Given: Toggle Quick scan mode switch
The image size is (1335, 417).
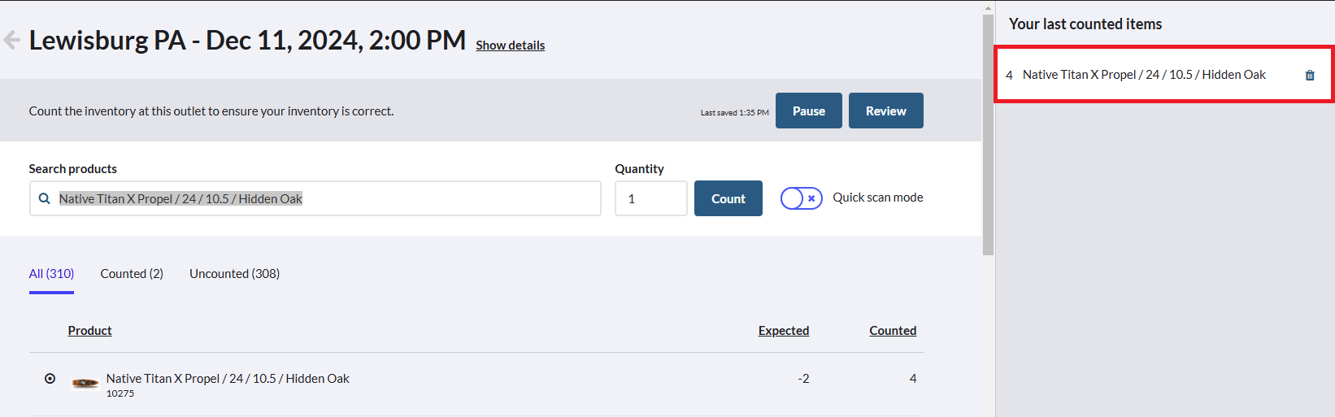Looking at the screenshot, I should click(x=801, y=198).
